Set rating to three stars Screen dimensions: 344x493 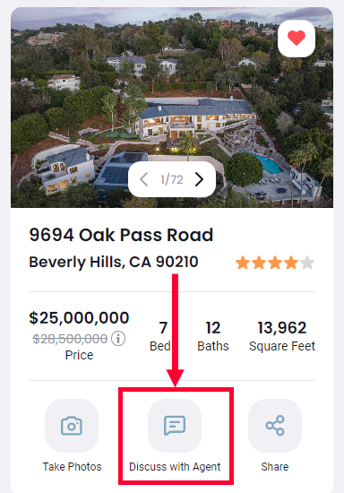(x=275, y=263)
